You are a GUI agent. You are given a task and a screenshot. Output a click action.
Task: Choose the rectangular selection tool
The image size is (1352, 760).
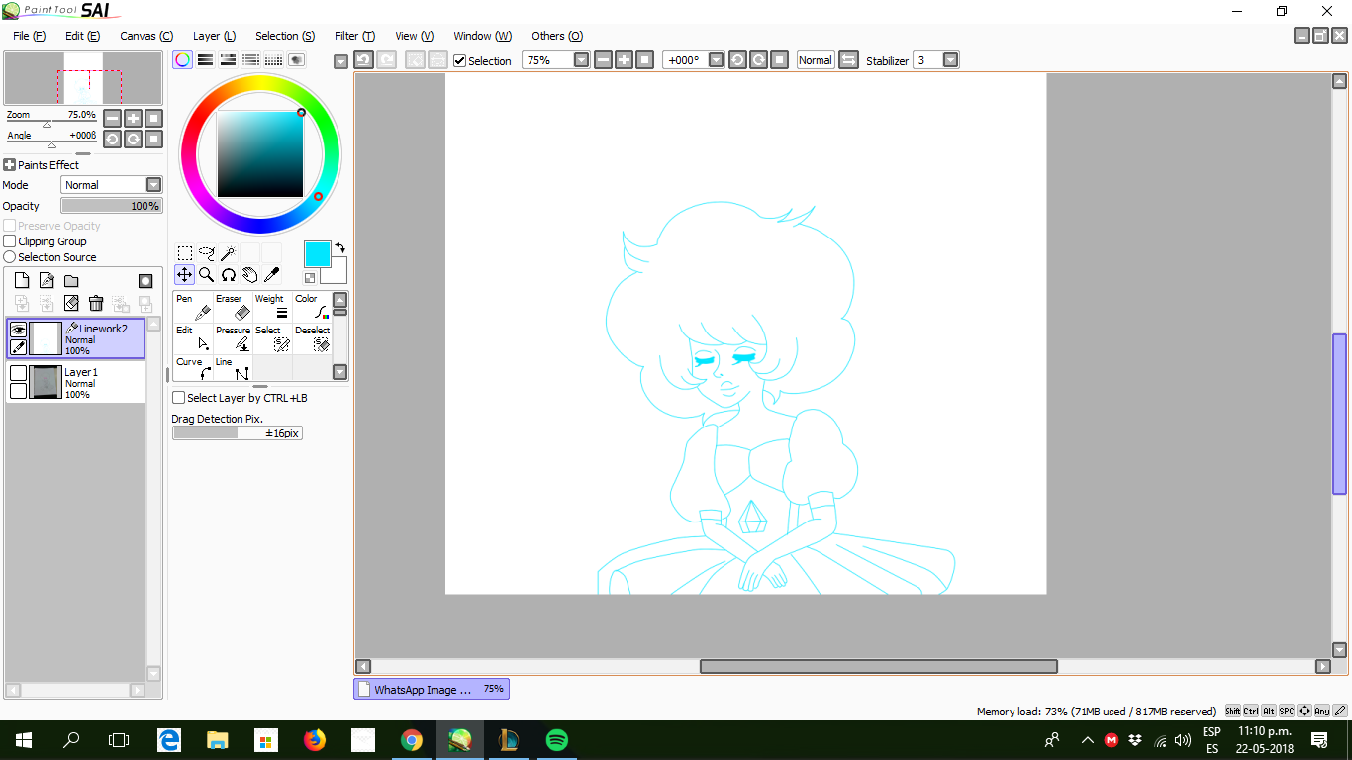click(x=185, y=253)
